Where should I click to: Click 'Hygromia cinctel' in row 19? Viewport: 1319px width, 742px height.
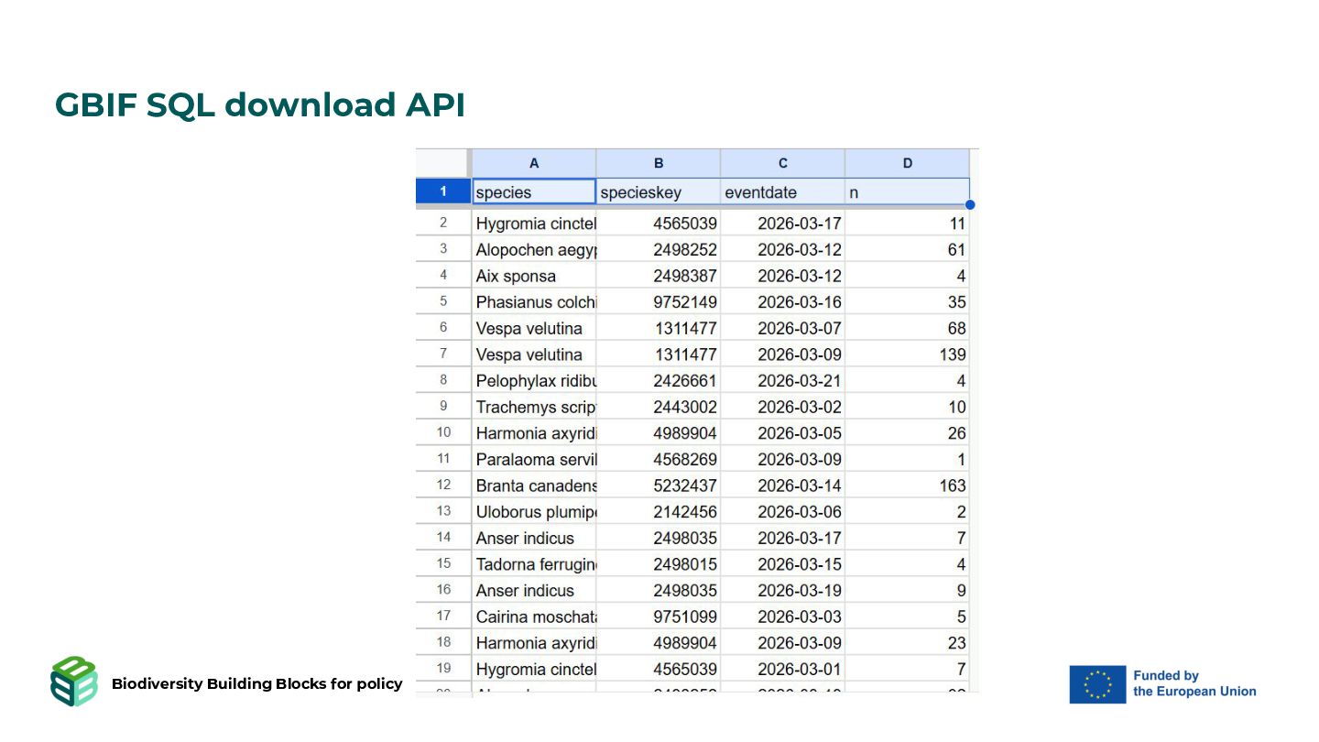[x=534, y=669]
